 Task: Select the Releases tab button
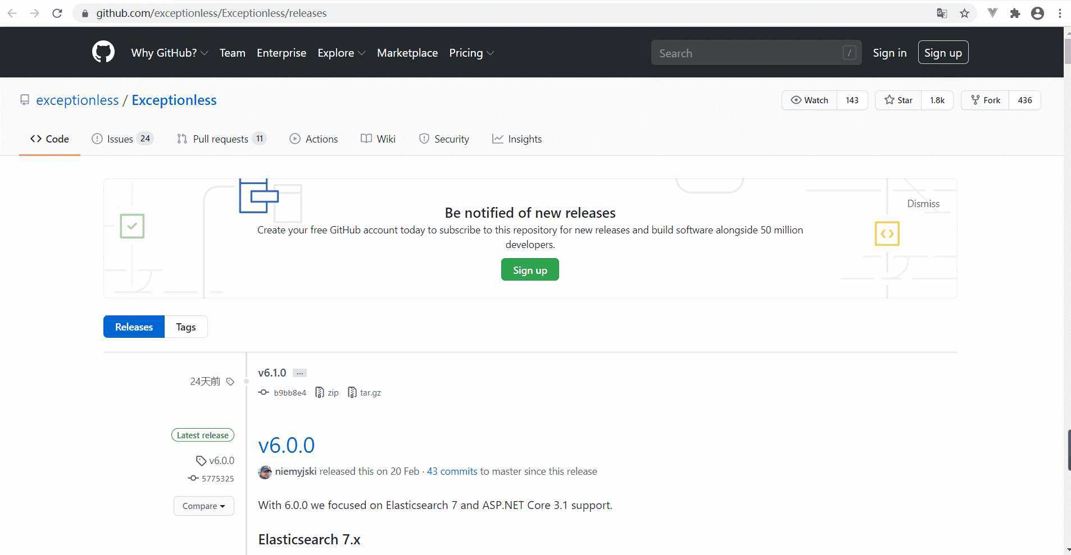pyautogui.click(x=134, y=327)
